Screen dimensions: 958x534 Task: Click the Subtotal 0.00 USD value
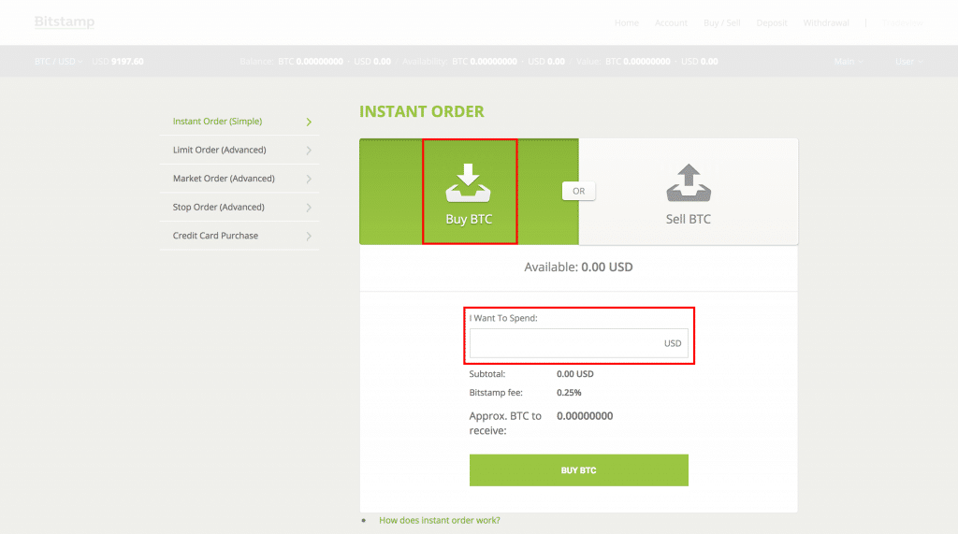(575, 374)
